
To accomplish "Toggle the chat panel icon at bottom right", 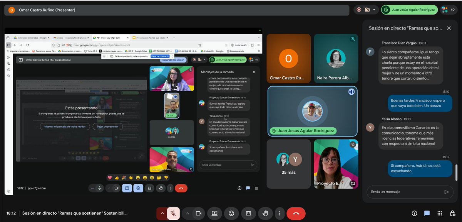I will click(x=427, y=213).
